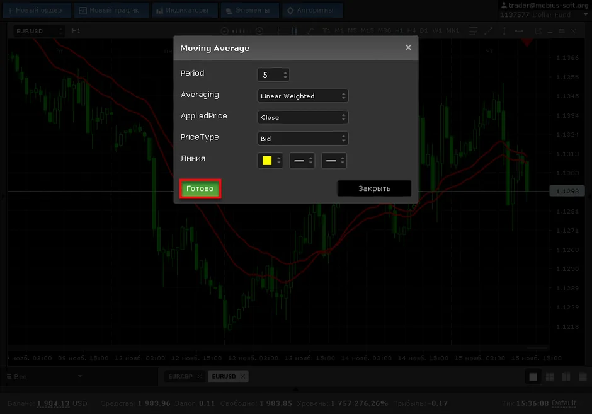The width and height of the screenshot is (592, 414).
Task: Select the M15 timeframe
Action: (367, 31)
